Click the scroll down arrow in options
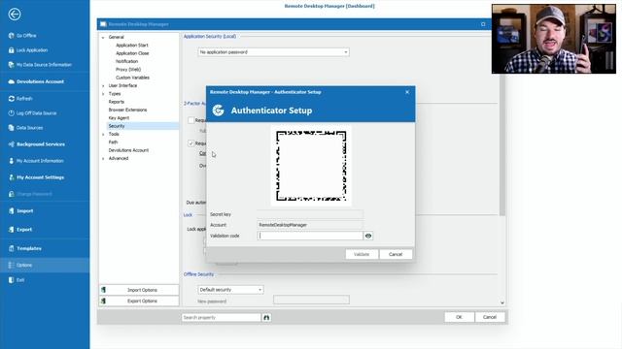This screenshot has height=349, width=622. 502,302
